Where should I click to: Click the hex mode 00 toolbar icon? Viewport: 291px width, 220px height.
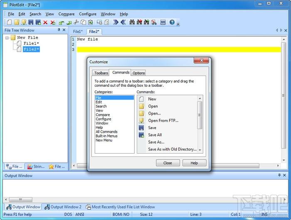click(163, 22)
